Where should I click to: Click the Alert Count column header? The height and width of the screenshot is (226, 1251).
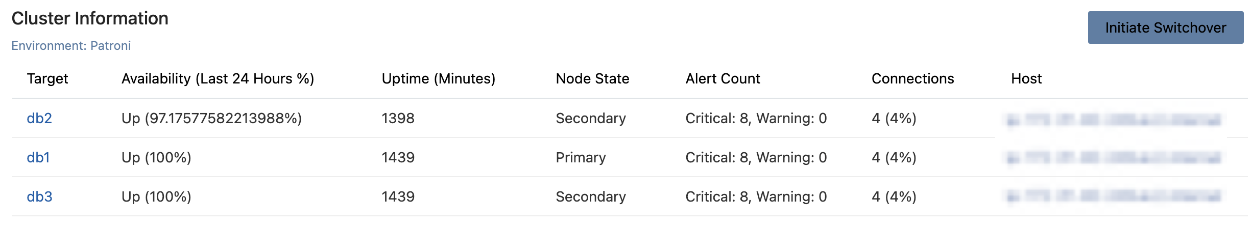pos(723,78)
